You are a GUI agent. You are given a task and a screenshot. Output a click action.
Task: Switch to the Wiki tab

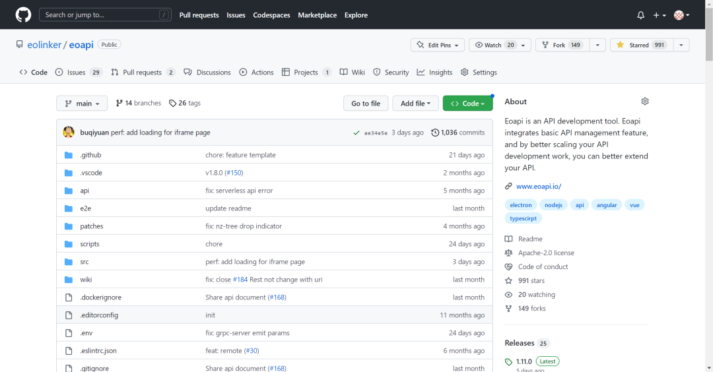pyautogui.click(x=352, y=72)
